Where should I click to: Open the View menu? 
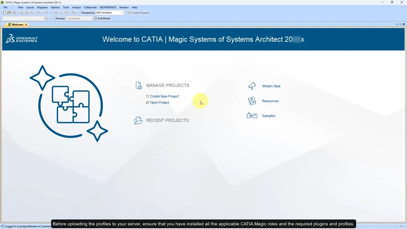point(20,8)
